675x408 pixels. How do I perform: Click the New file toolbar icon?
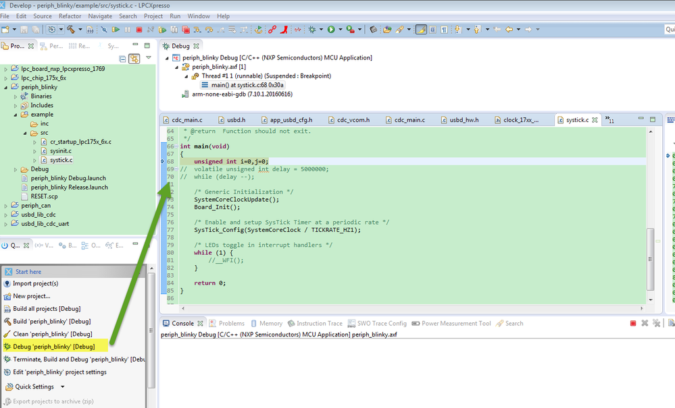coord(5,29)
